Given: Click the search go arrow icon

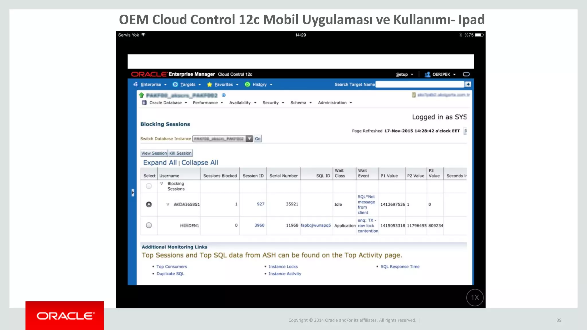Looking at the screenshot, I should click(468, 84).
